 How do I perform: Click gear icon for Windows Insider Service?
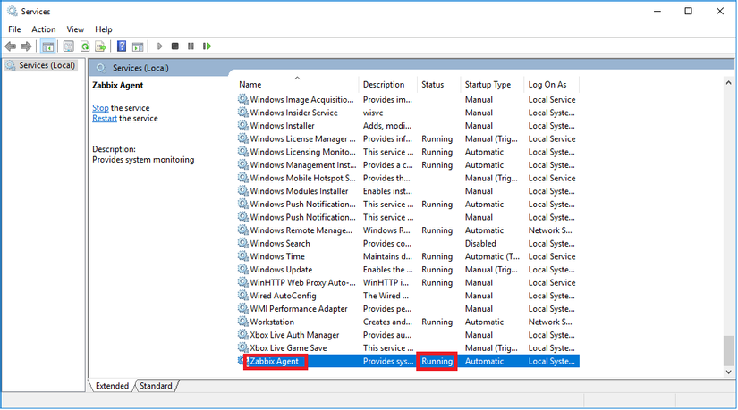[242, 113]
